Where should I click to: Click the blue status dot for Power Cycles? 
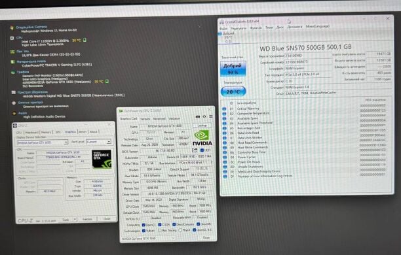(x=225, y=157)
